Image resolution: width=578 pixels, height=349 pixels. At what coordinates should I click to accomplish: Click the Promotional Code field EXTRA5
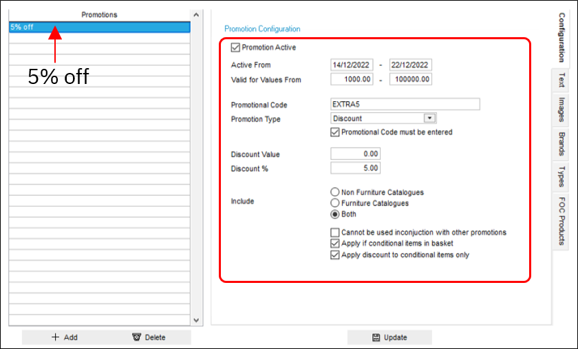[x=405, y=105]
